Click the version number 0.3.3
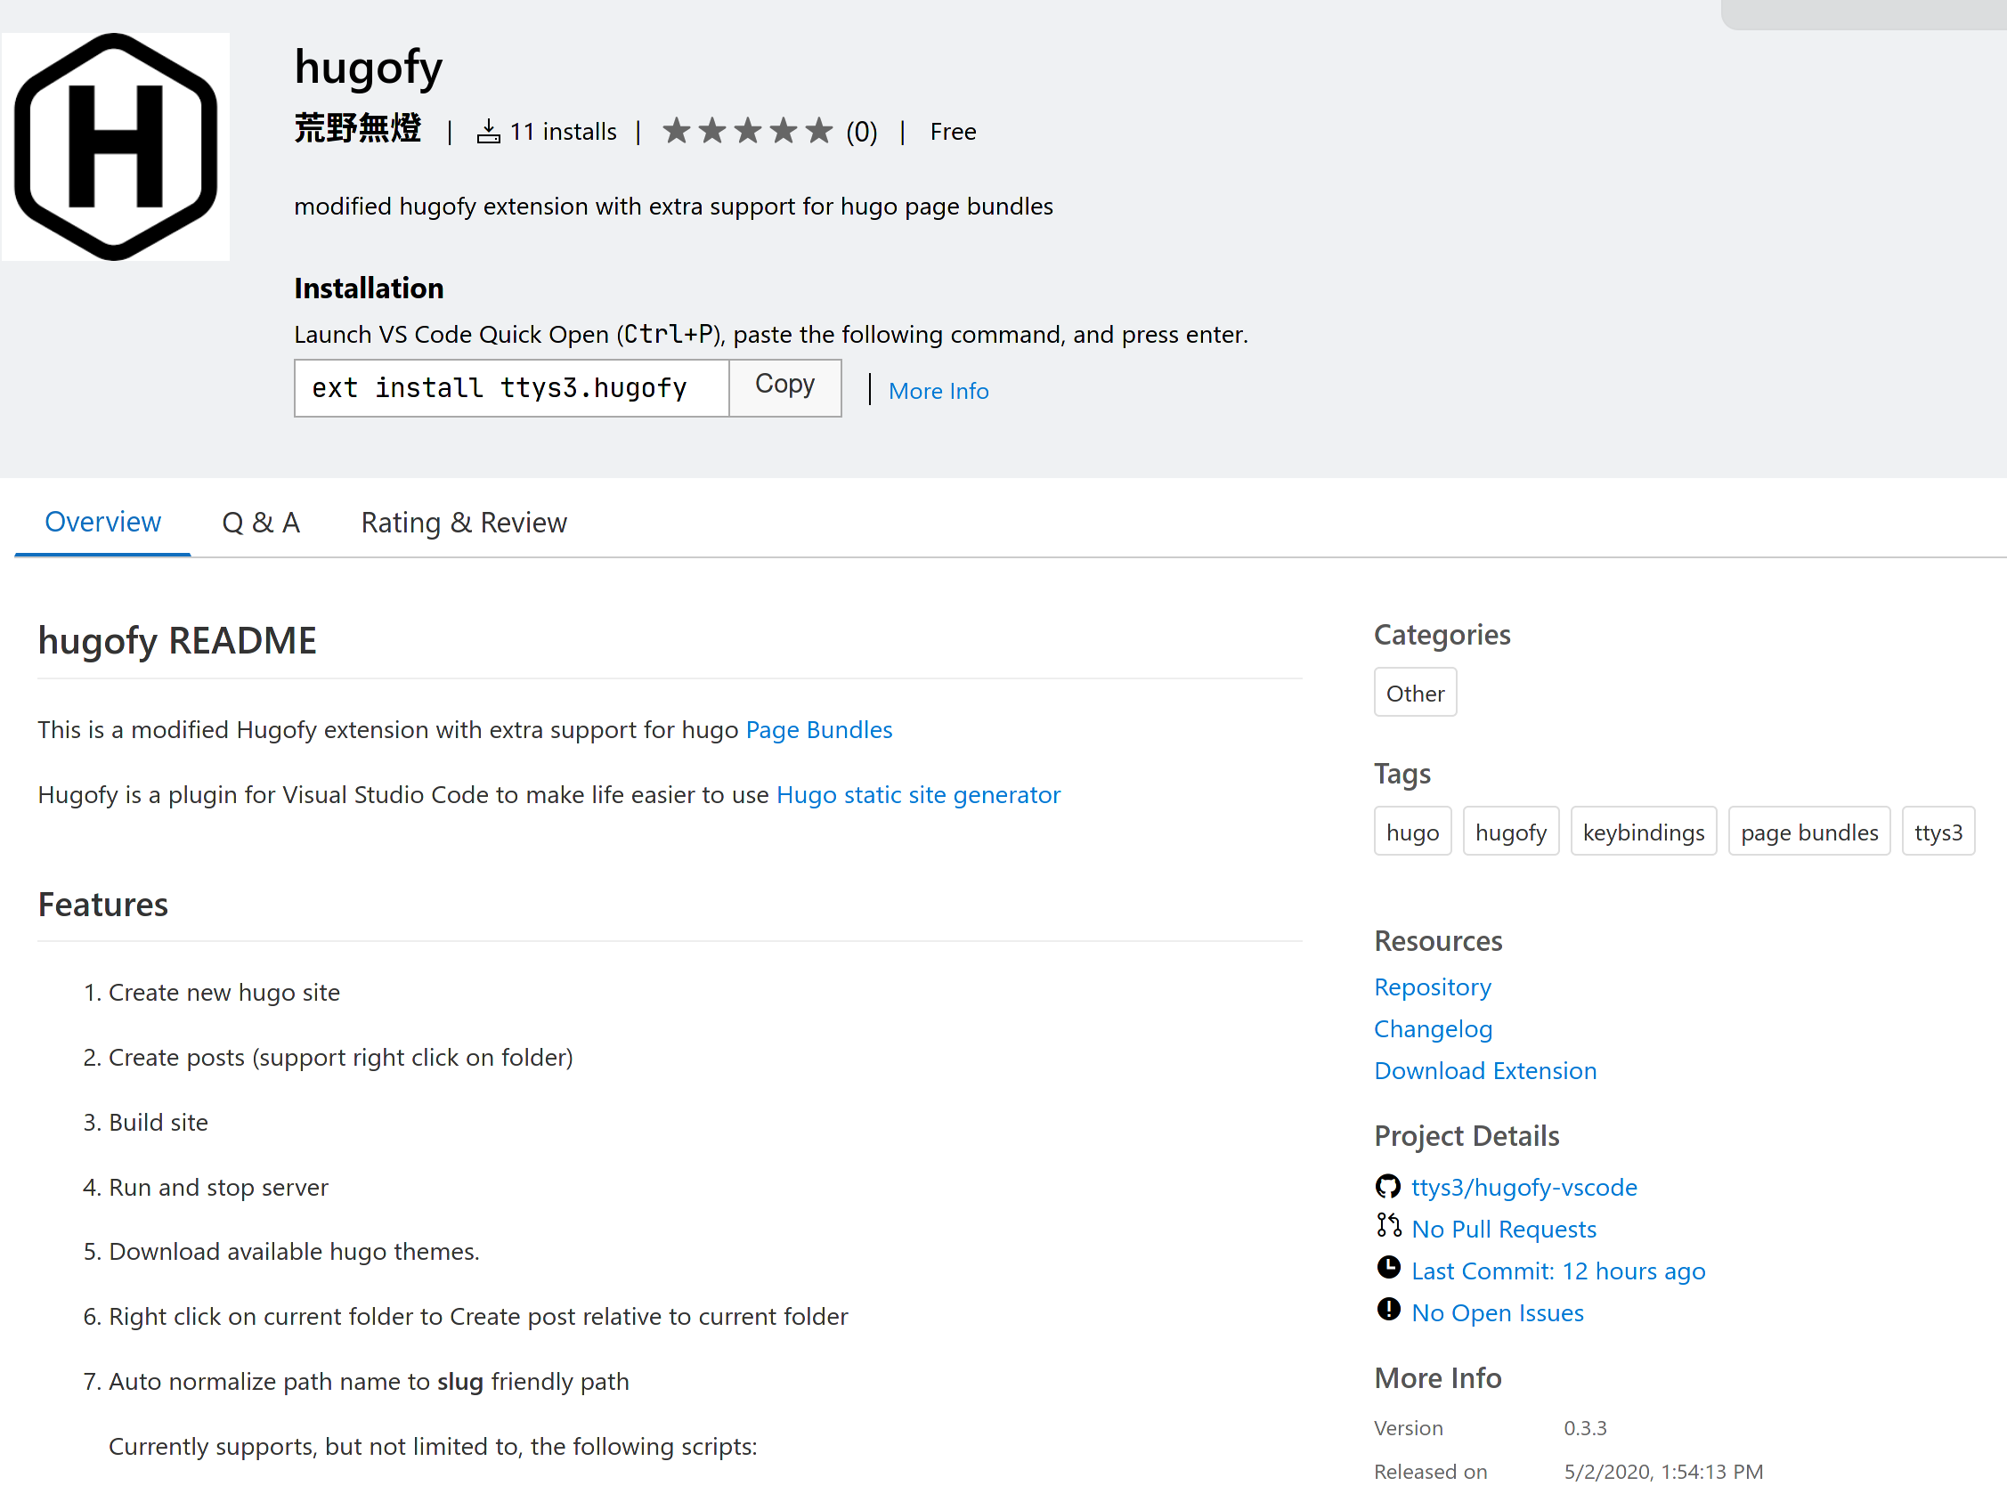Image resolution: width=2007 pixels, height=1494 pixels. point(1585,1427)
